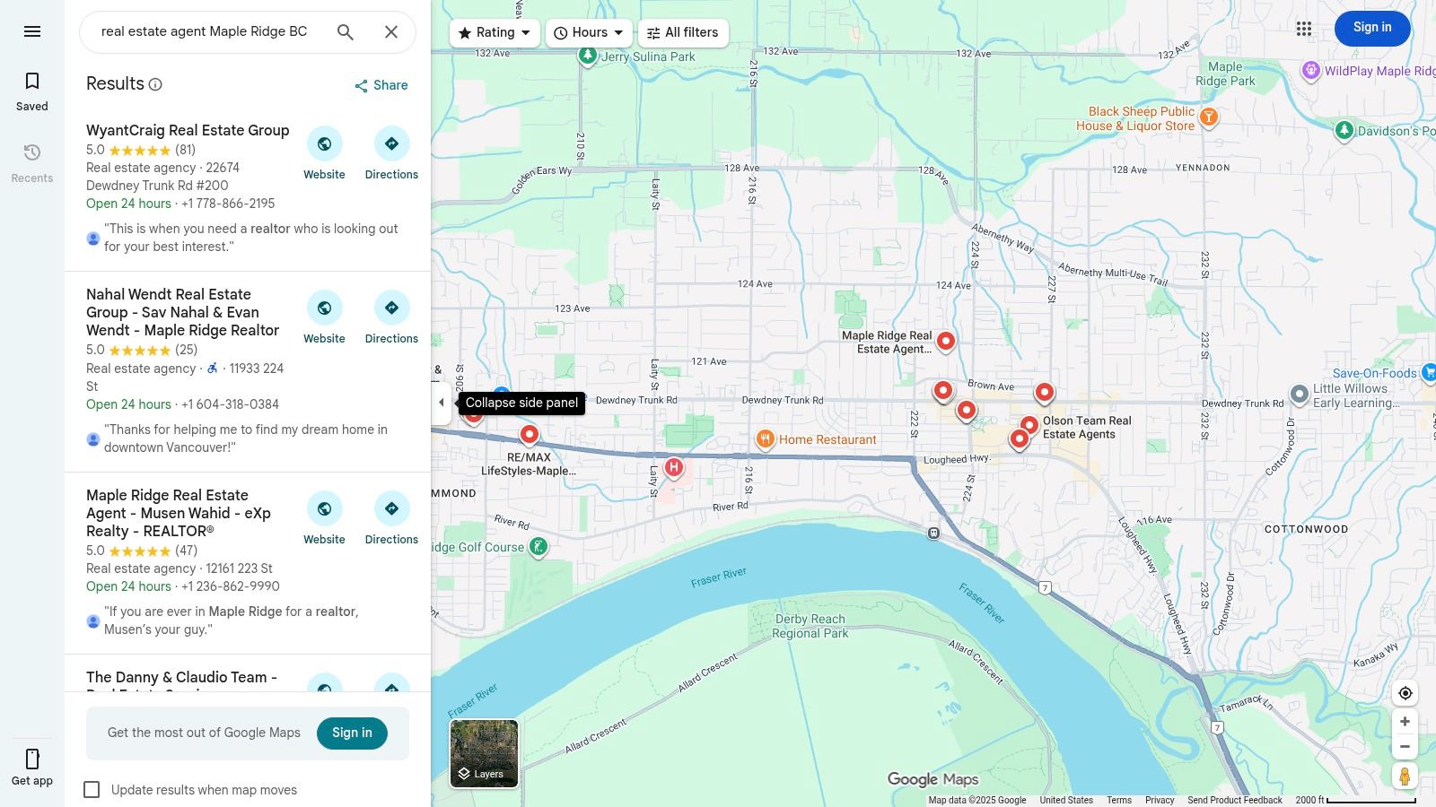Image resolution: width=1436 pixels, height=807 pixels.
Task: Click the search magnifier icon
Action: [346, 31]
